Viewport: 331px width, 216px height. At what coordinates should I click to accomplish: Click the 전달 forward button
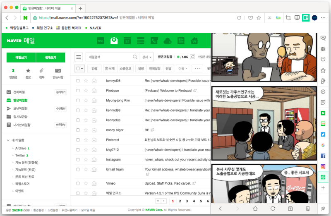tap(168, 68)
